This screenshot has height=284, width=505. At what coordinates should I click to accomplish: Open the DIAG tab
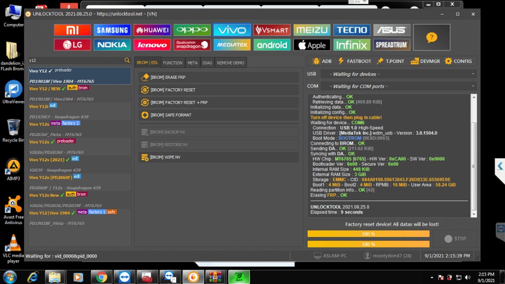click(207, 63)
